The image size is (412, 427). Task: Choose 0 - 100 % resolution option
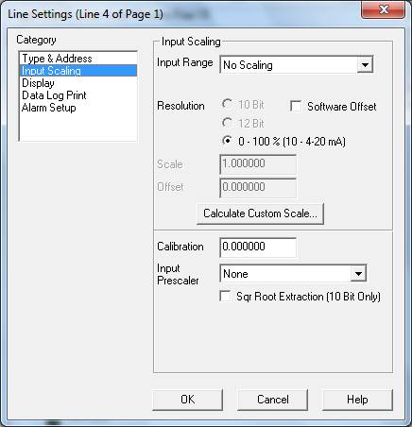(227, 141)
